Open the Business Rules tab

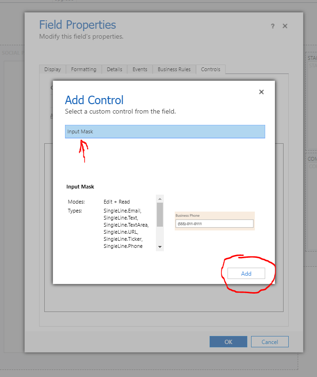point(174,69)
